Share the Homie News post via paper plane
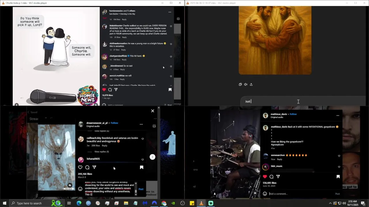369x207 pixels. coord(116,90)
